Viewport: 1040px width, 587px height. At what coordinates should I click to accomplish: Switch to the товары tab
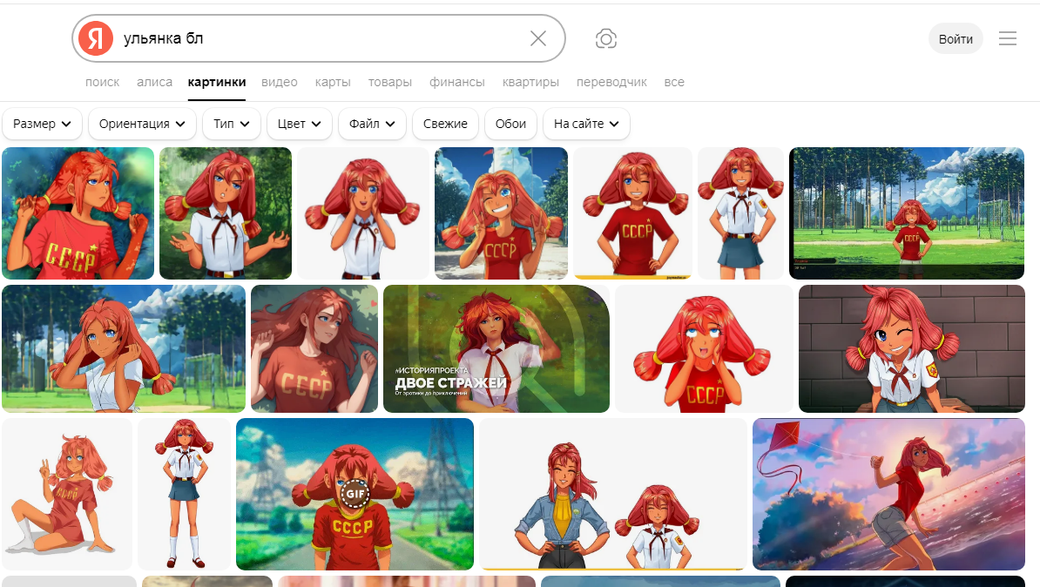(x=390, y=82)
